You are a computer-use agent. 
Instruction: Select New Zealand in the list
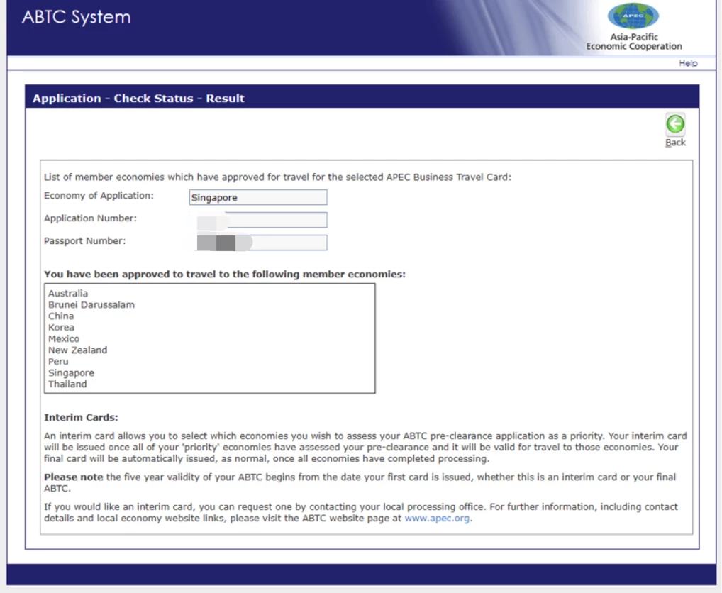[x=78, y=350]
